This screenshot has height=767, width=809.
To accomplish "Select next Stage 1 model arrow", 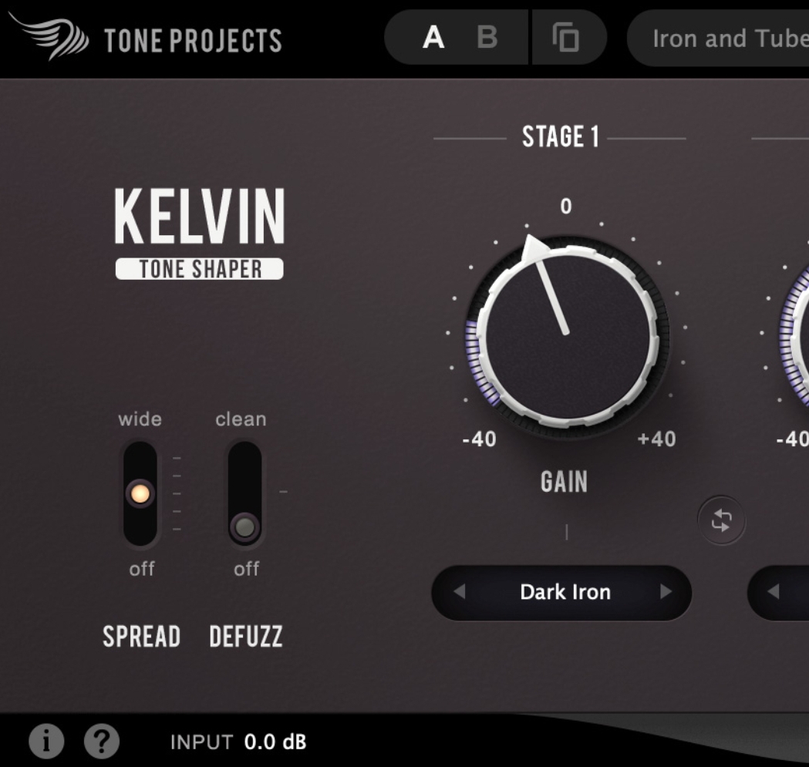I will [666, 591].
